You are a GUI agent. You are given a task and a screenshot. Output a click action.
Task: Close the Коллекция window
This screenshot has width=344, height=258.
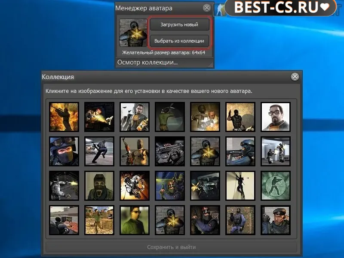pos(295,77)
